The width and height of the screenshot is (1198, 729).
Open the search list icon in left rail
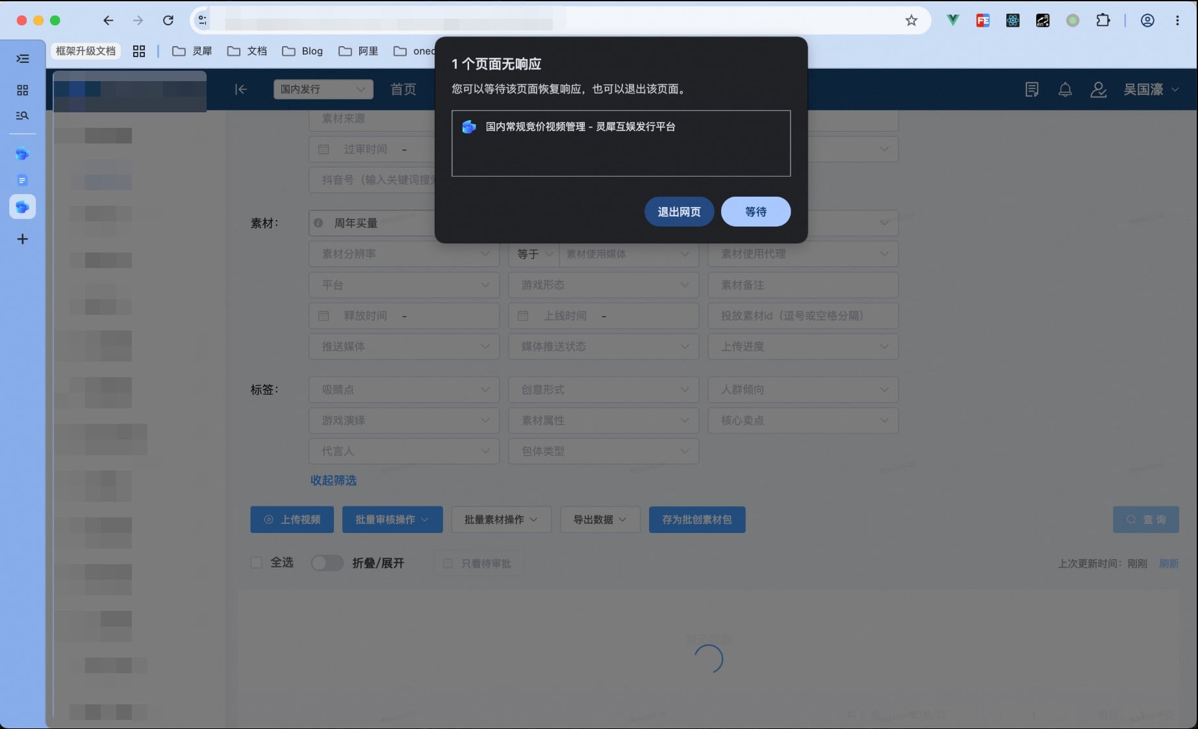[x=23, y=116]
